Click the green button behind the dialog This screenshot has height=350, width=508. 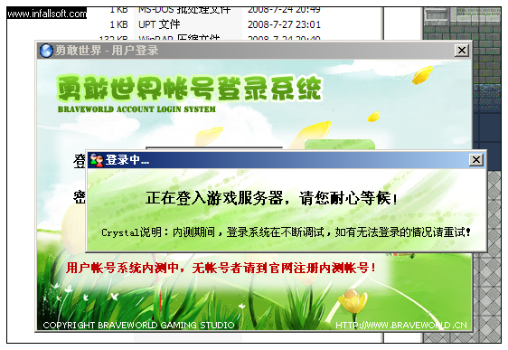(x=340, y=145)
